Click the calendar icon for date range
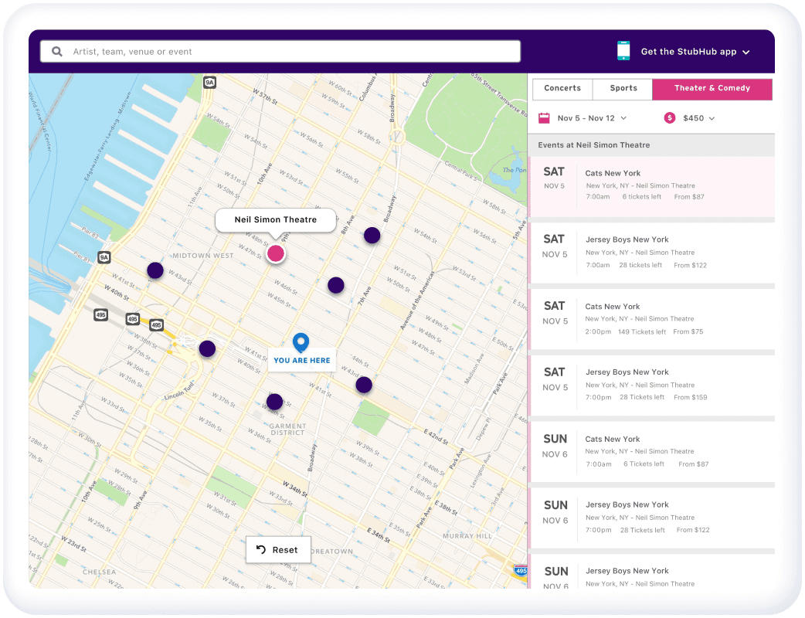The width and height of the screenshot is (805, 618). pyautogui.click(x=544, y=118)
